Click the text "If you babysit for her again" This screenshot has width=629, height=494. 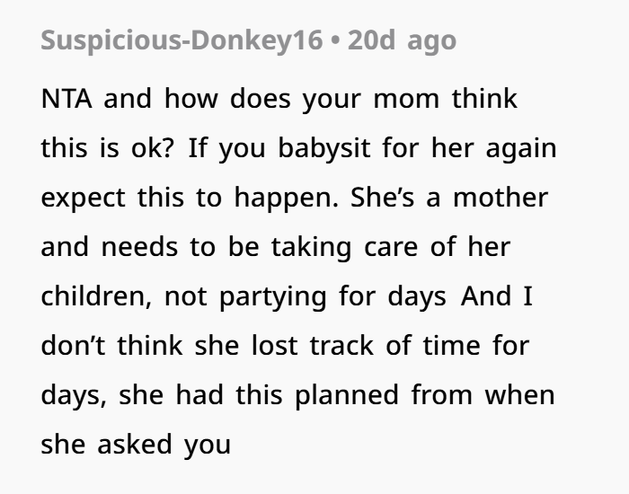(x=372, y=149)
